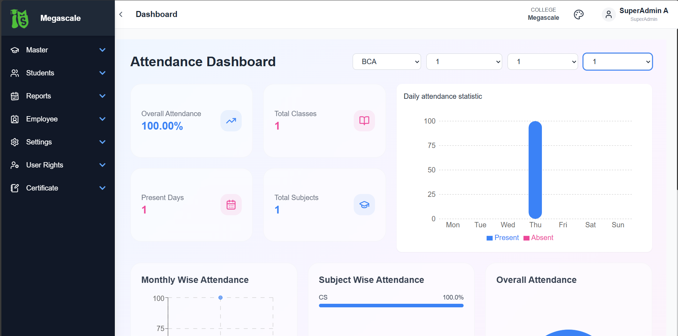Click the 100.0% value for CS

coord(453,297)
